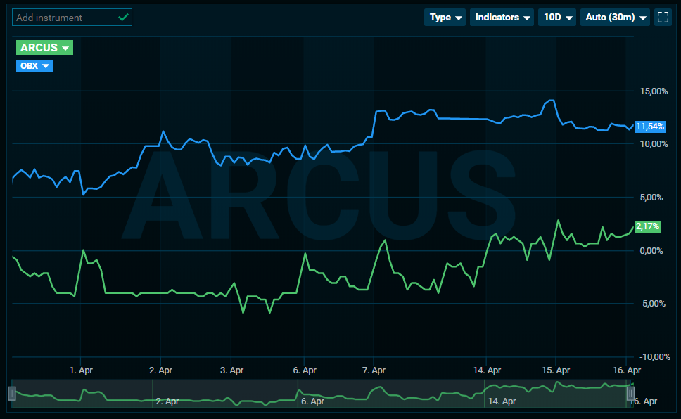Open the Indicators dropdown
Screen dimensions: 681x419
(x=502, y=18)
